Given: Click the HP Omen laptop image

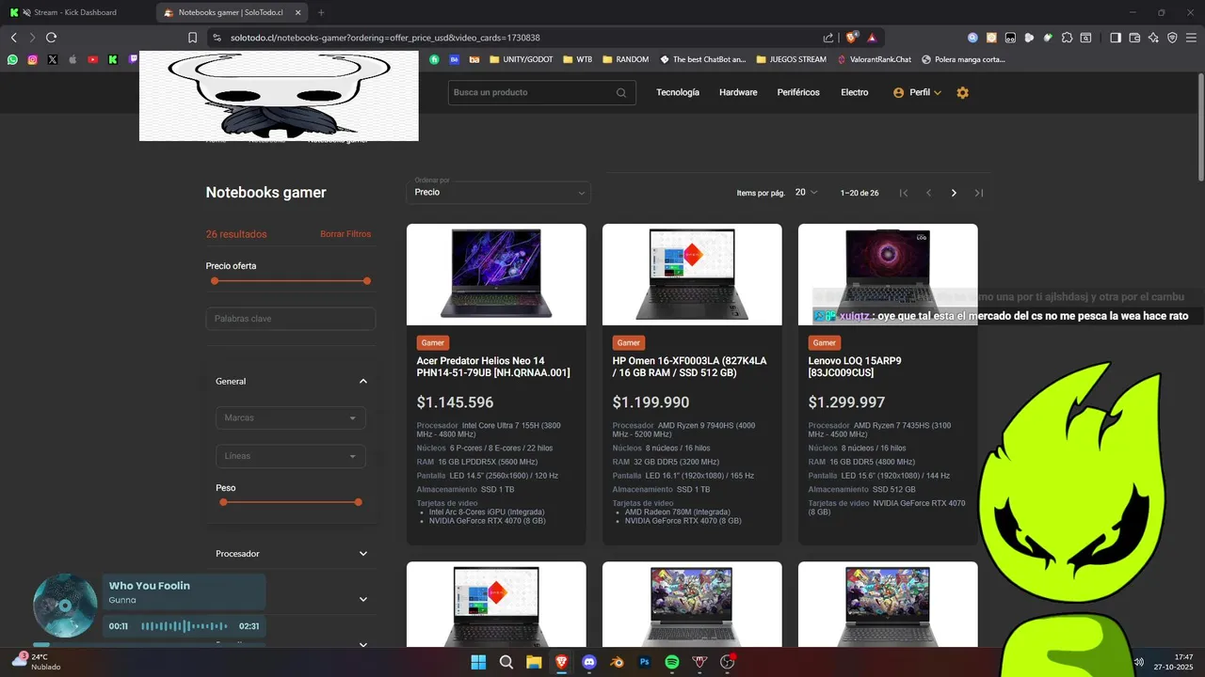Looking at the screenshot, I should pos(692,275).
